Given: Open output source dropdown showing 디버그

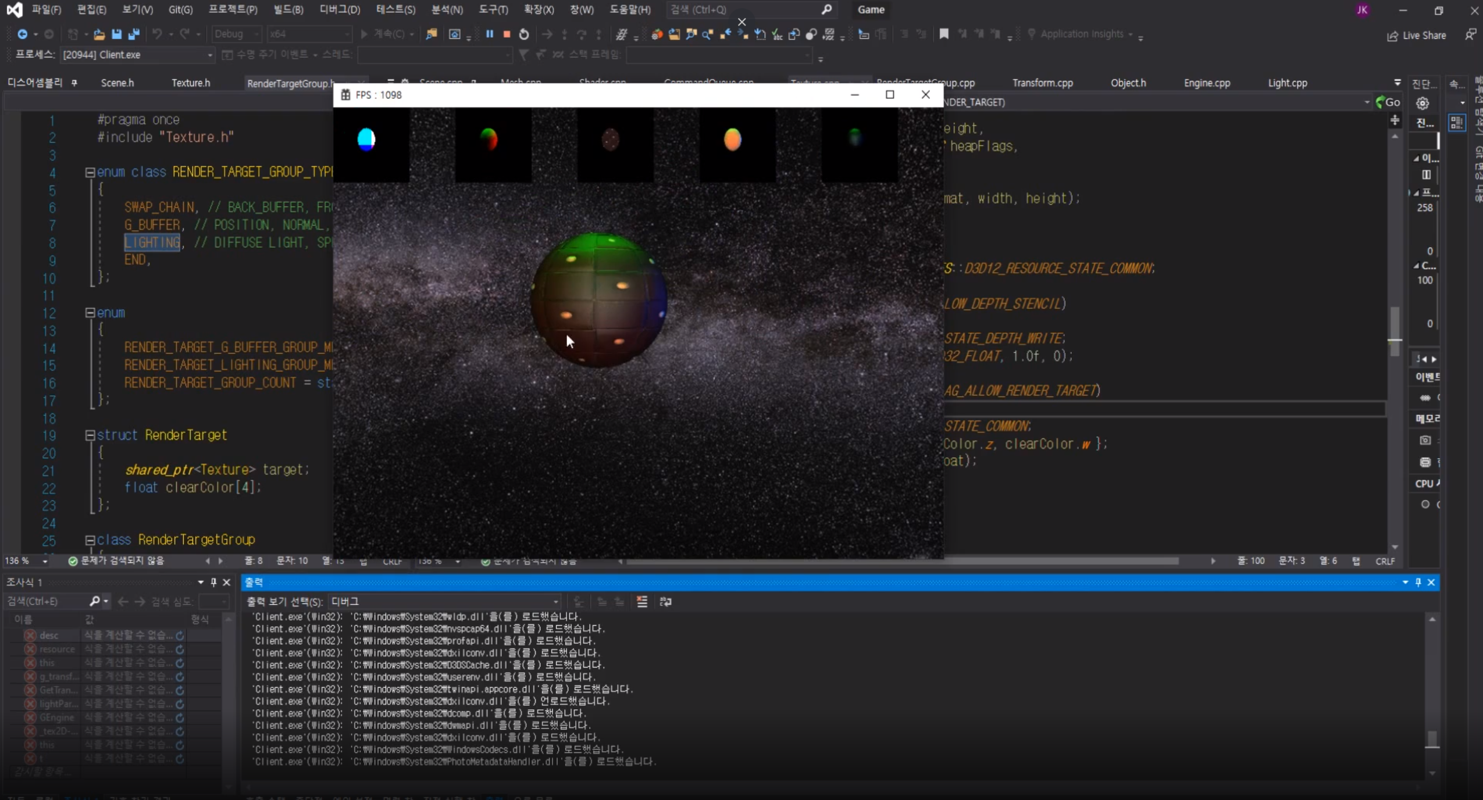Looking at the screenshot, I should pyautogui.click(x=444, y=601).
